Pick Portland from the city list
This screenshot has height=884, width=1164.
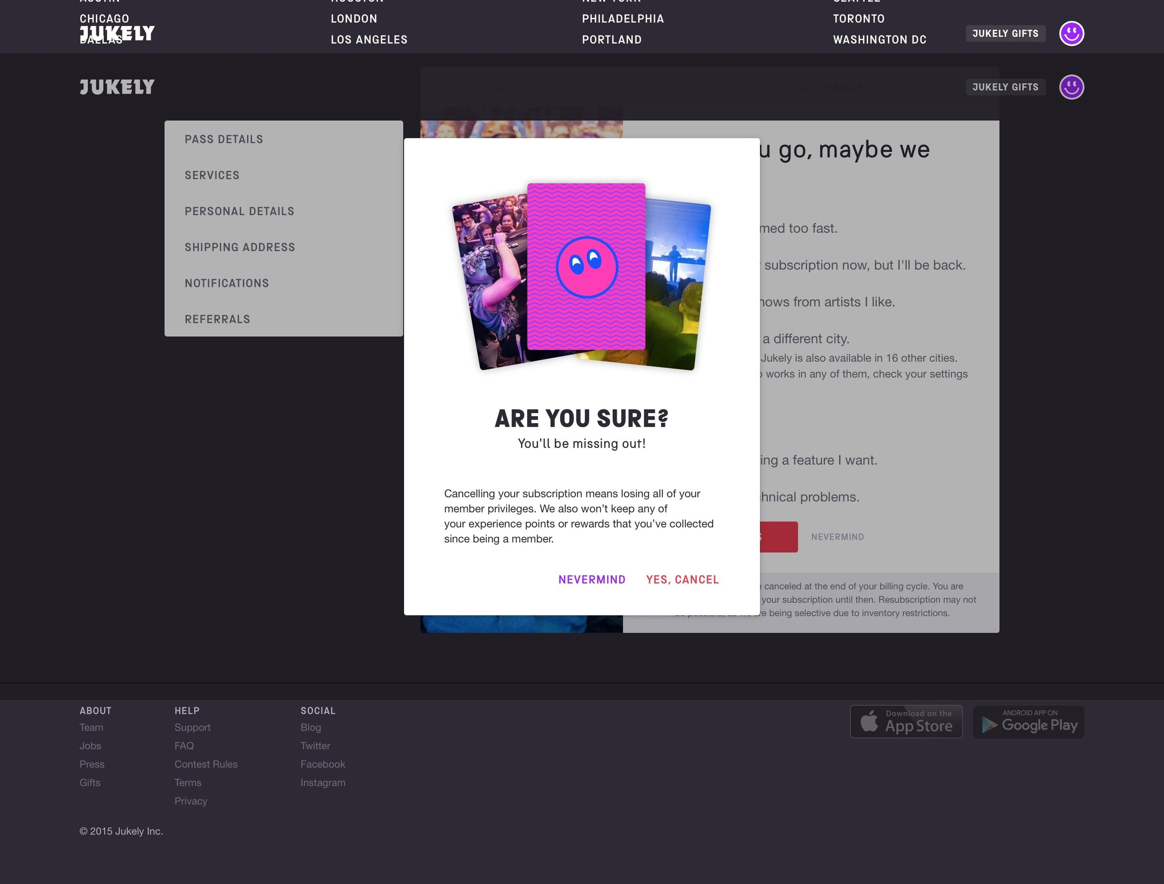pos(612,39)
